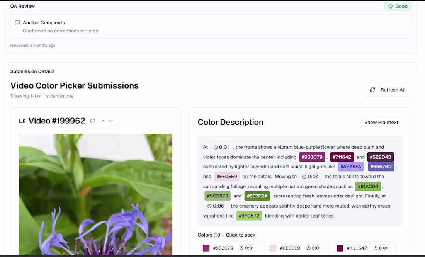Select #711642 entry in the Colors list
The width and height of the screenshot is (425, 257).
click(364, 248)
